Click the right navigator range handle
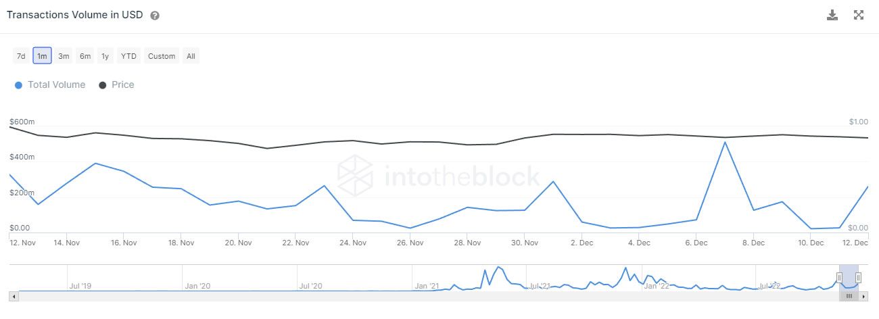 pyautogui.click(x=858, y=277)
